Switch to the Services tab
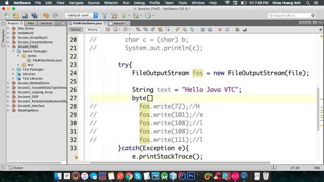Image resolution: width=324 pixels, height=182 pixels. pyautogui.click(x=46, y=23)
